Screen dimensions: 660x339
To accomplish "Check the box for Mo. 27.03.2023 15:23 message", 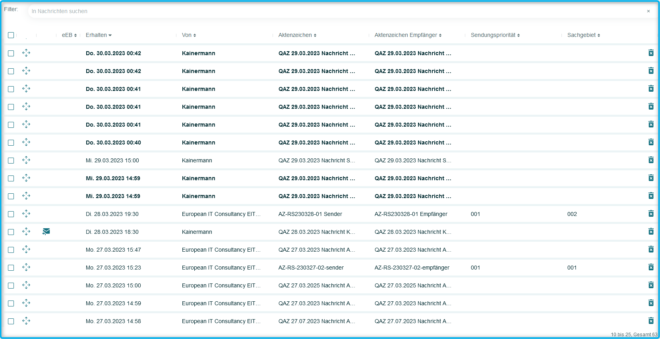I will [x=11, y=268].
